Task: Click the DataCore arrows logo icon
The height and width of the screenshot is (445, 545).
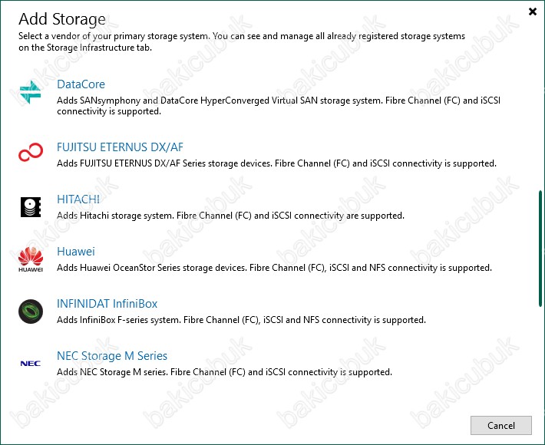Action: tap(31, 92)
